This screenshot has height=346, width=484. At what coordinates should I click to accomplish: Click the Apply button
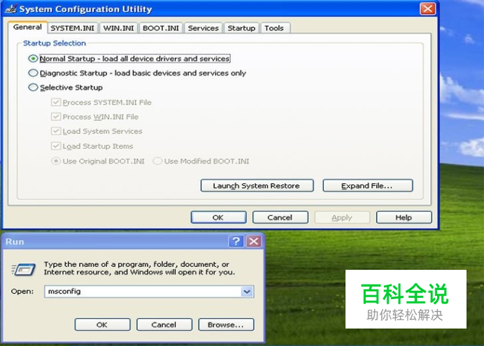tap(342, 217)
